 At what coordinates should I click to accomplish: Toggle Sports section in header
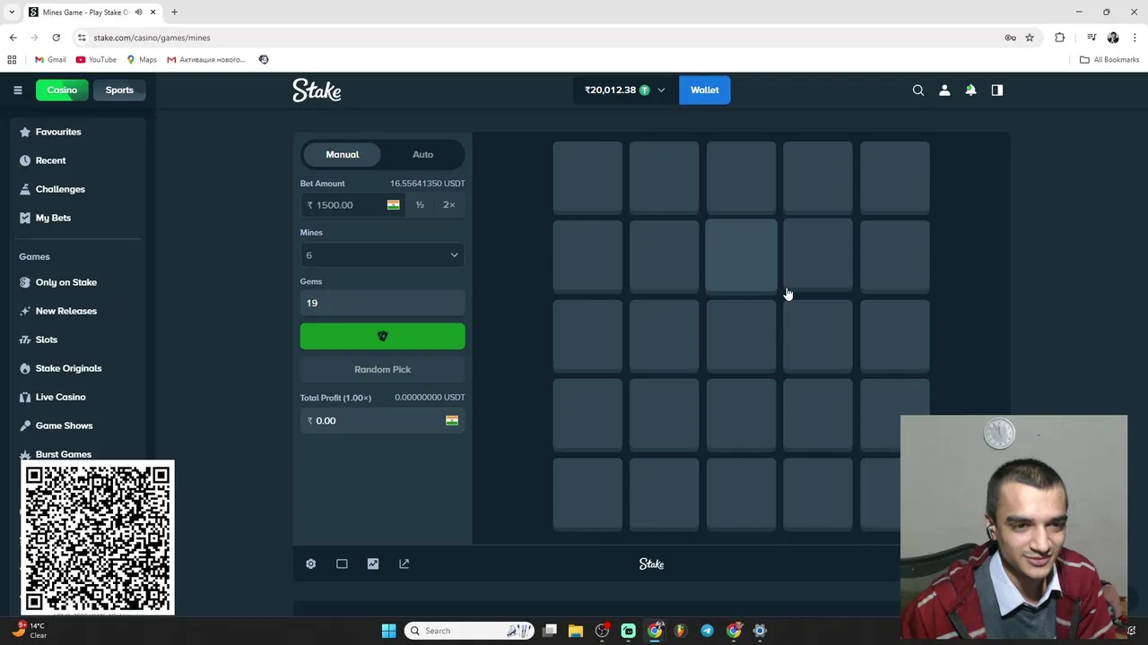pyautogui.click(x=119, y=90)
